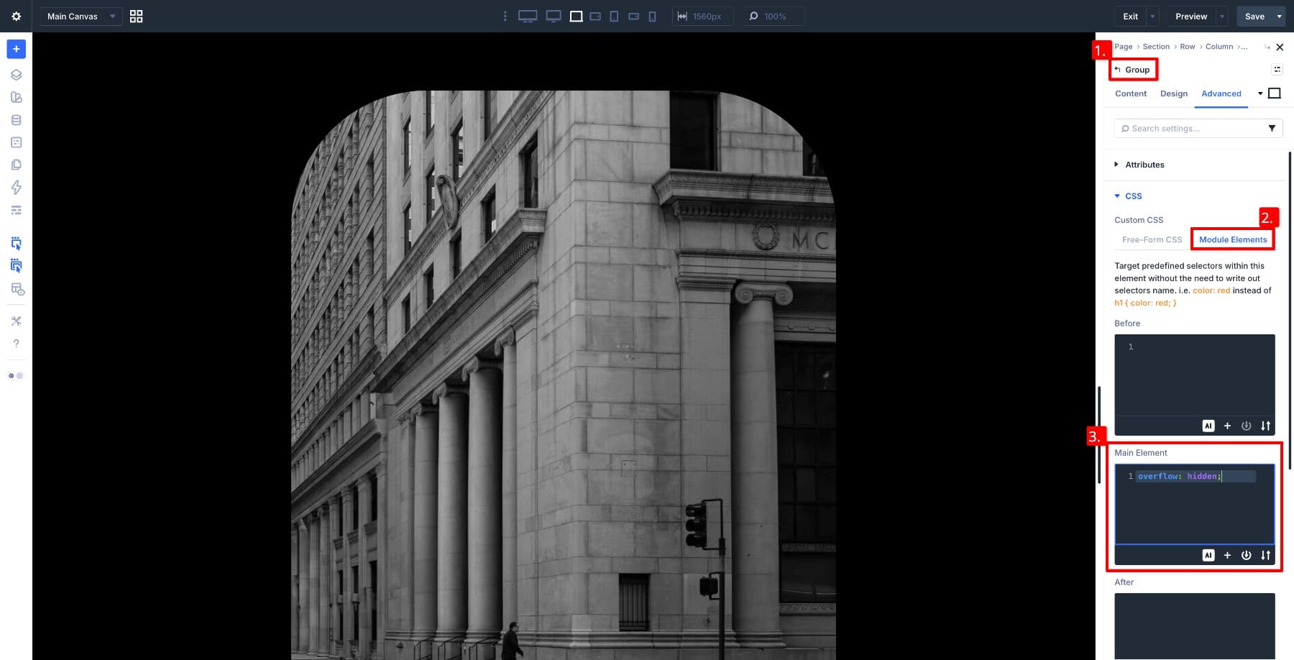
Task: Click the filter icon in Search settings
Action: 1272,128
